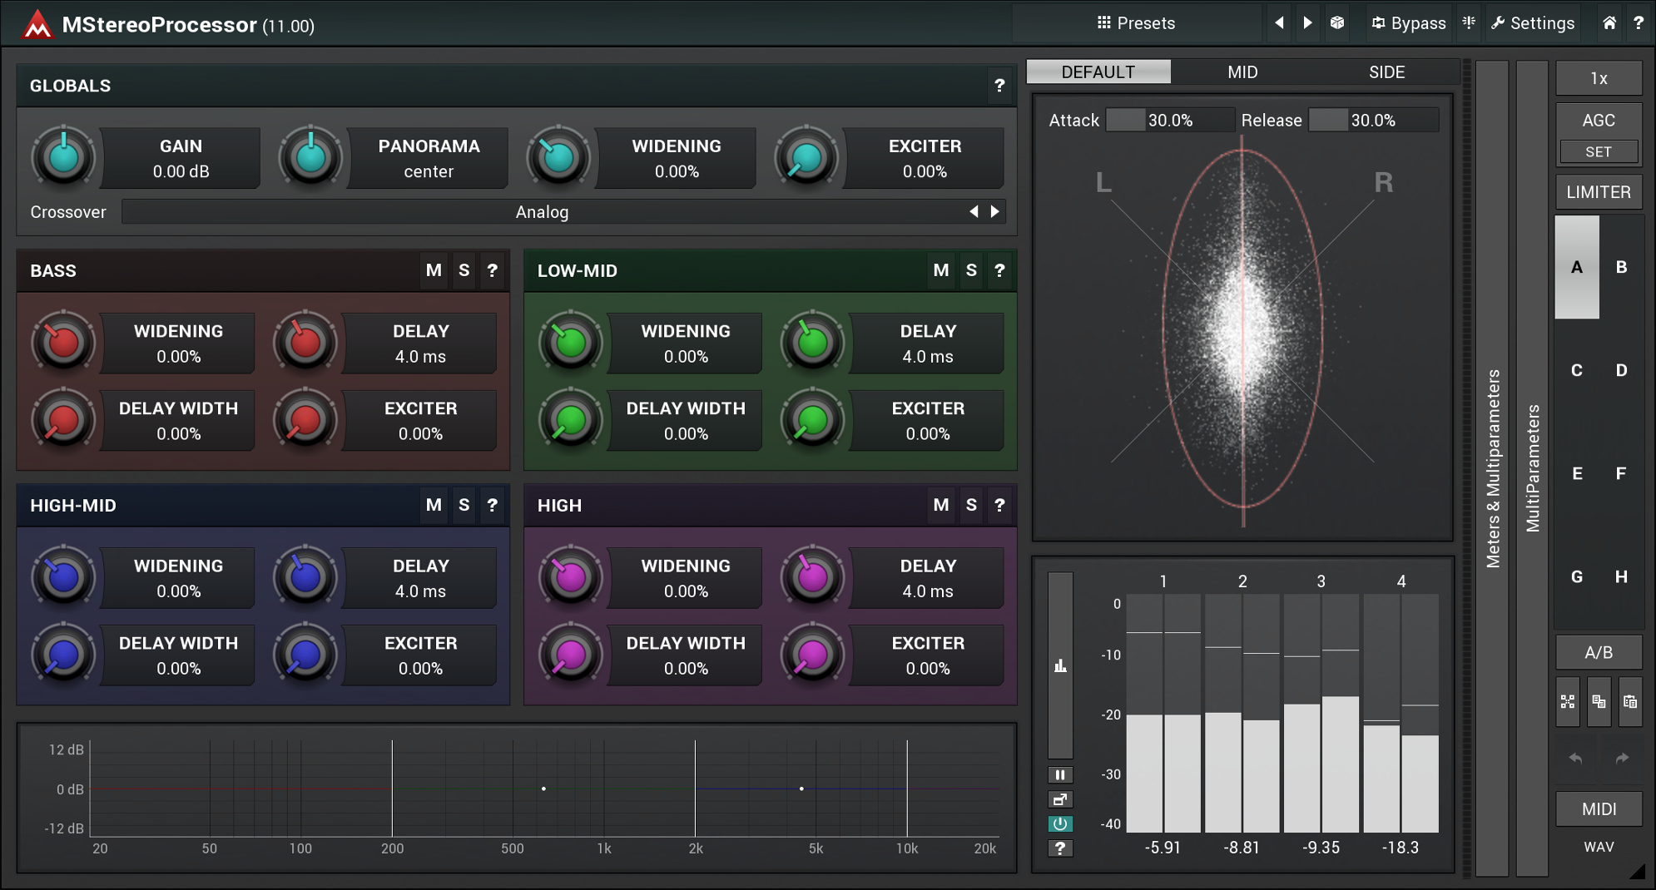The image size is (1656, 890).
Task: Enable the LIMITER
Action: [1599, 192]
